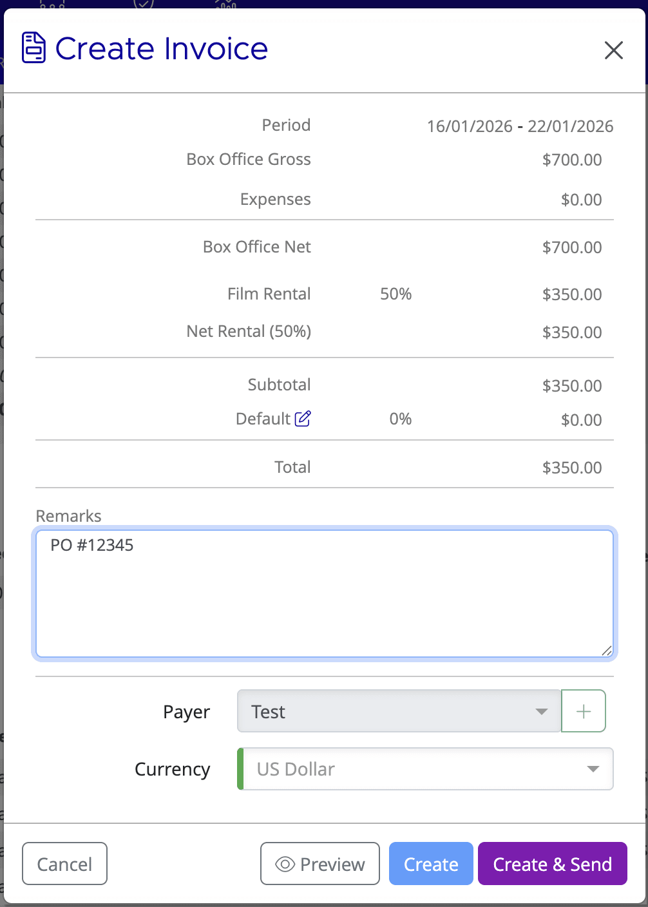Edit the Default tax percentage via pencil icon
The width and height of the screenshot is (648, 907).
coord(303,418)
